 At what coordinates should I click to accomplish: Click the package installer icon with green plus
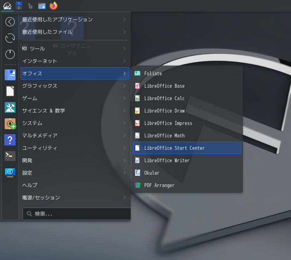point(10,124)
